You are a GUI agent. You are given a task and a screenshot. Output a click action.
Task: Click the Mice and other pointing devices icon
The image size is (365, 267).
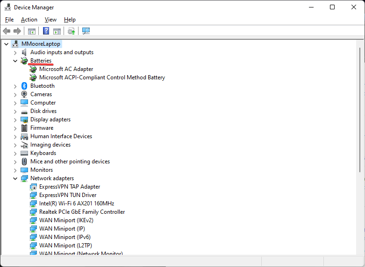coord(24,162)
